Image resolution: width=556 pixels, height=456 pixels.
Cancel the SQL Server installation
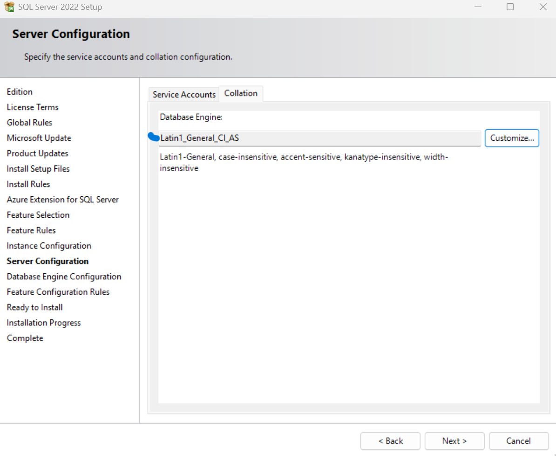click(x=518, y=441)
